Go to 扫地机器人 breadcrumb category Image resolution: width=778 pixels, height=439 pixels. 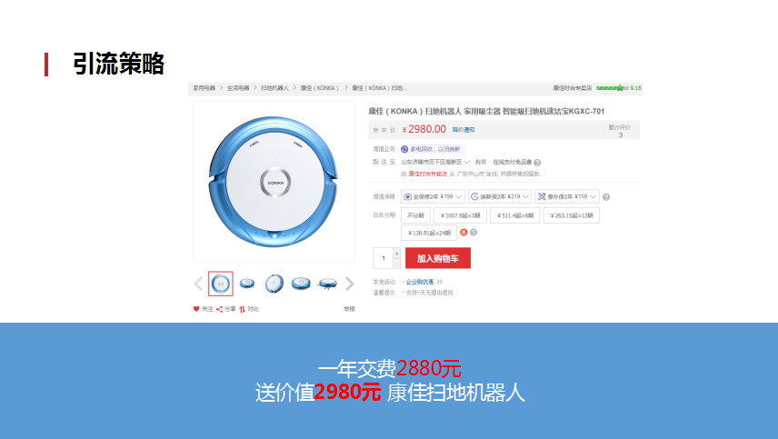(x=274, y=88)
